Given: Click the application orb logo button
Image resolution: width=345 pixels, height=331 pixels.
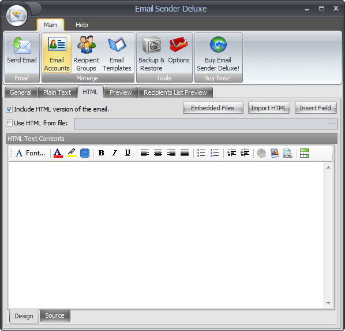Looking at the screenshot, I should click(x=17, y=16).
